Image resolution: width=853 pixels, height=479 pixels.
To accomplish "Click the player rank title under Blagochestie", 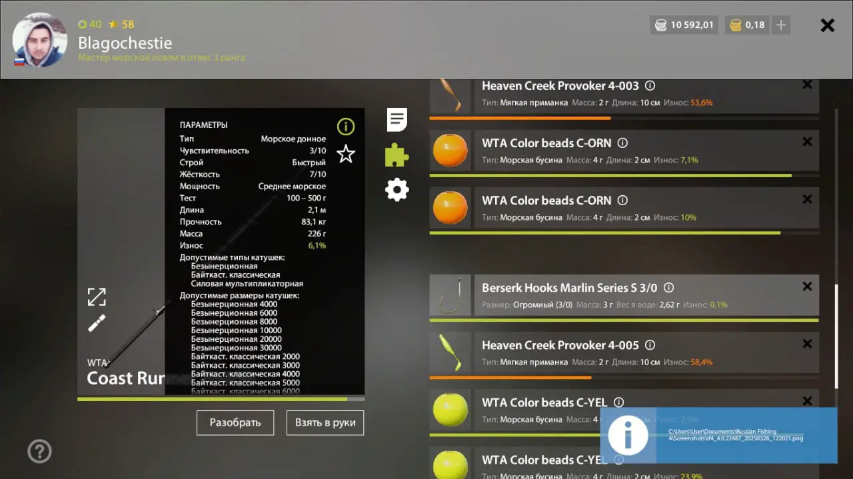I will point(161,58).
